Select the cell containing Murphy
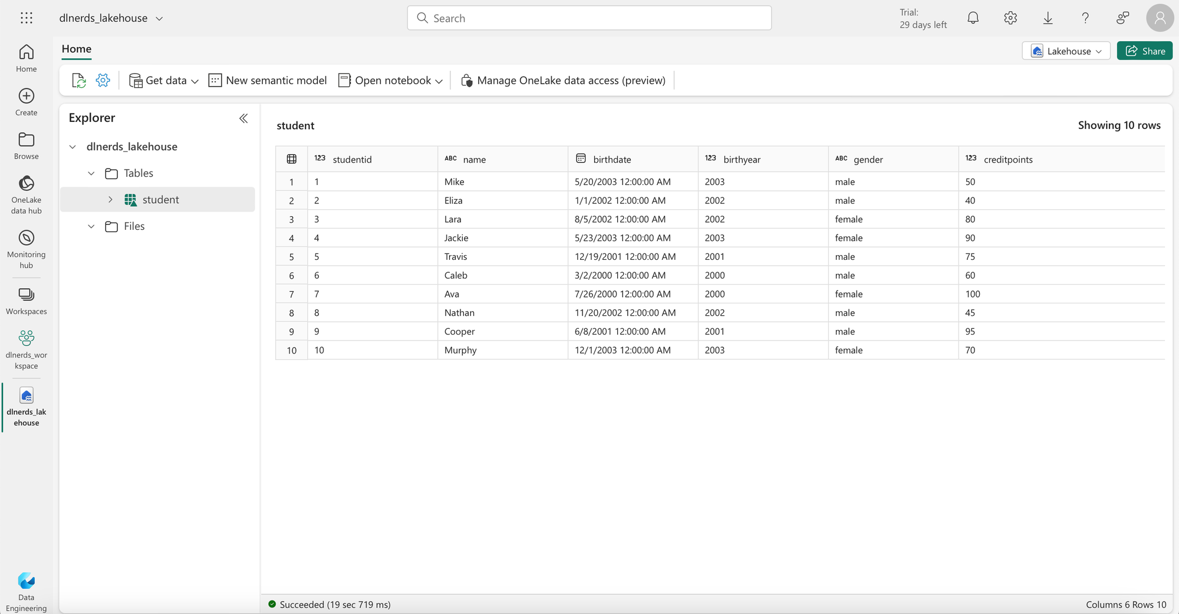Viewport: 1179px width, 614px height. click(x=503, y=350)
